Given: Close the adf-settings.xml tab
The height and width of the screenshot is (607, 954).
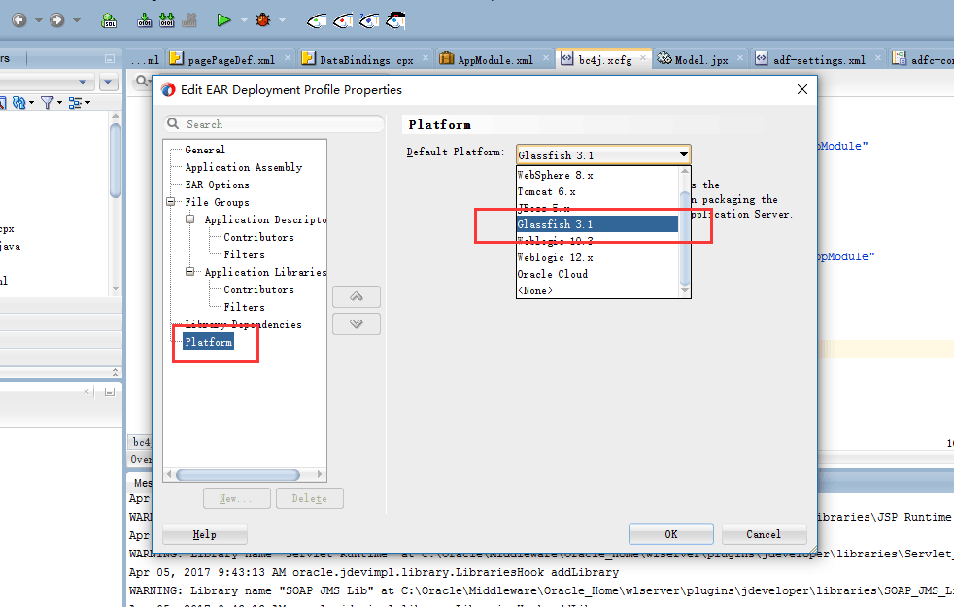Looking at the screenshot, I should (x=878, y=57).
